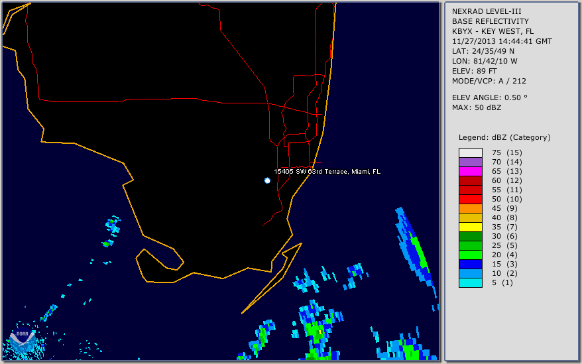582x364 pixels.
Task: Click the legend label '35 (7)'
Action: (504, 227)
